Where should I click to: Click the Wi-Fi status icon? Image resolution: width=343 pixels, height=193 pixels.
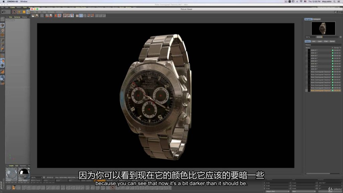(301, 1)
